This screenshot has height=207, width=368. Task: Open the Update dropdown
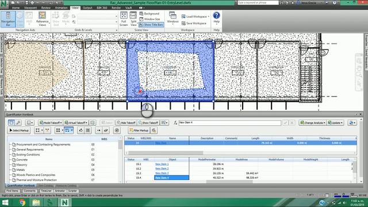point(335,122)
